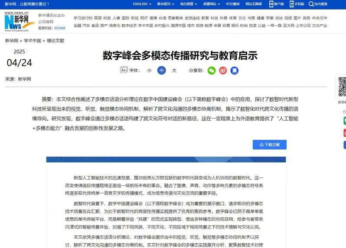Click the blue mobile share icon
Image resolution: width=346 pixels, height=248 pixels.
pyautogui.click(x=234, y=71)
